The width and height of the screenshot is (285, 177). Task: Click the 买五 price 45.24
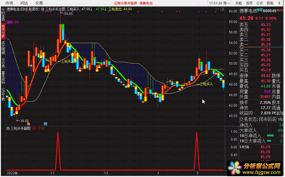pos(266,70)
